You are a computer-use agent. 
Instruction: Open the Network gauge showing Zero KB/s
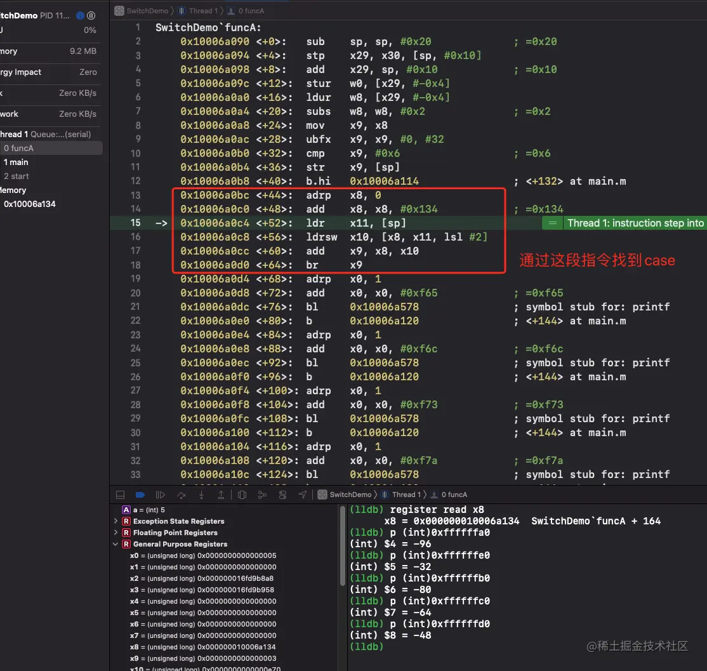[50, 114]
